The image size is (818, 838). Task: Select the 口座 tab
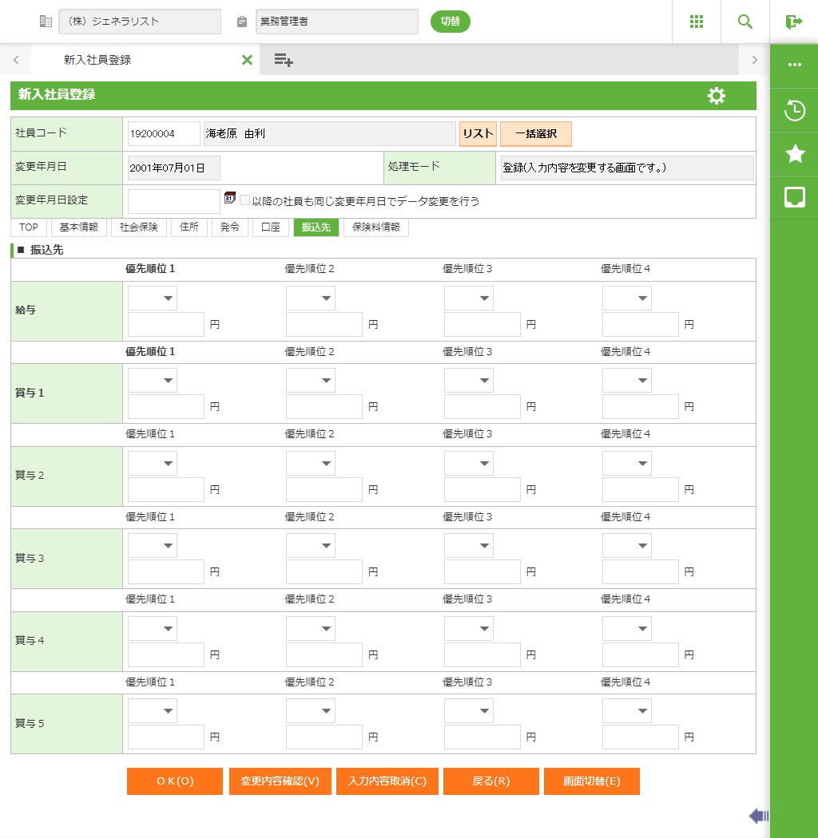(271, 227)
